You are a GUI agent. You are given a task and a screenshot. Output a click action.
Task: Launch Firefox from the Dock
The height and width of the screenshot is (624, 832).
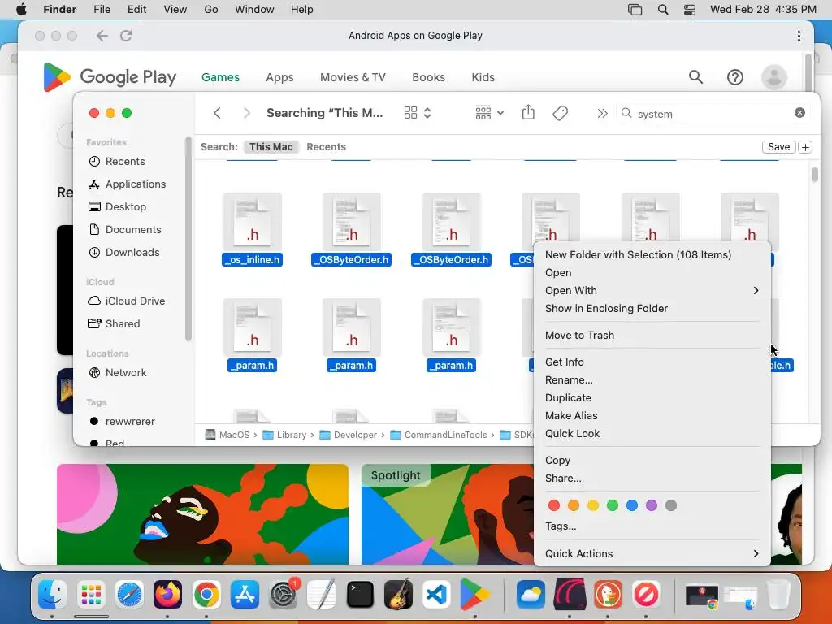pos(167,595)
